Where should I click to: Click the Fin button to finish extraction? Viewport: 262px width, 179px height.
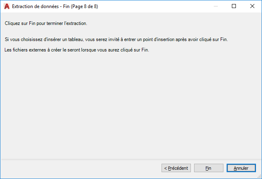[x=209, y=168]
